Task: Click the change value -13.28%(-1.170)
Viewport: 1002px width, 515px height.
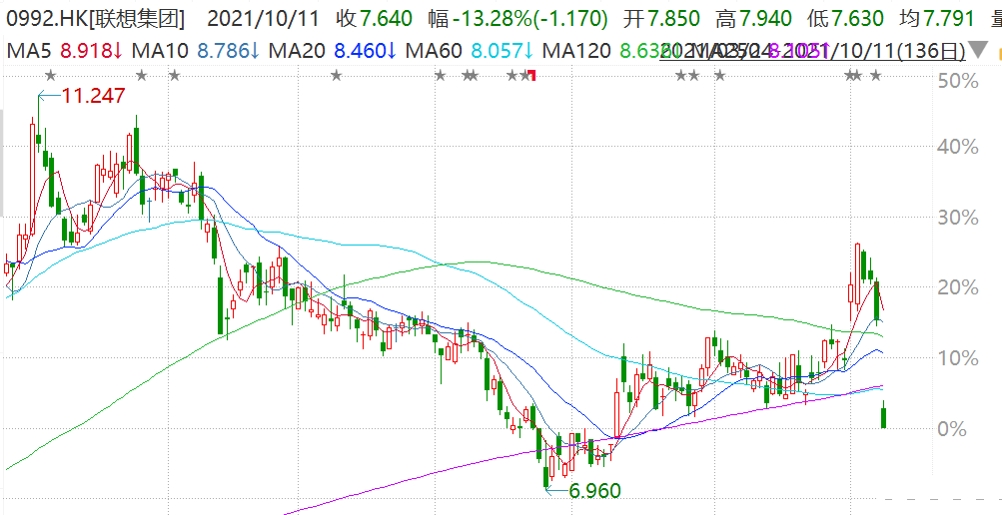Action: click(x=530, y=19)
